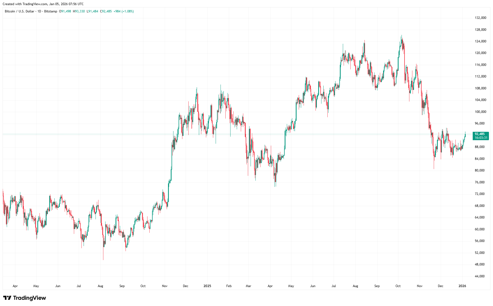This screenshot has height=306, width=493.
Task: Click the 2026 year marker on the time axis
Action: [x=462, y=286]
